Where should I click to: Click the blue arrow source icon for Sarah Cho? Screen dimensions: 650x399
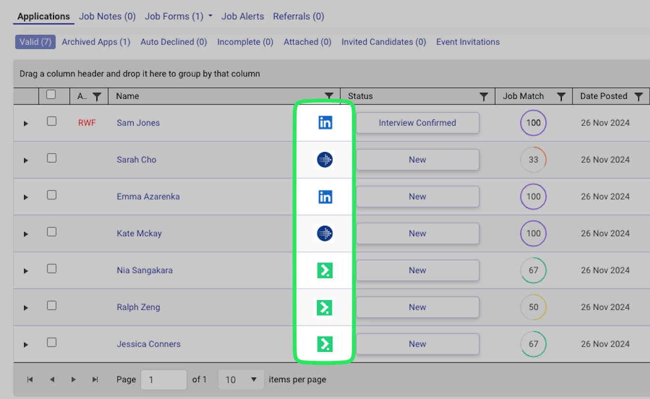point(325,160)
